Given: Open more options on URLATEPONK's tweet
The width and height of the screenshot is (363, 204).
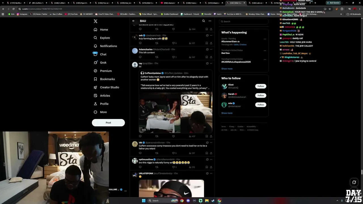Looking at the screenshot, I should (211, 173).
